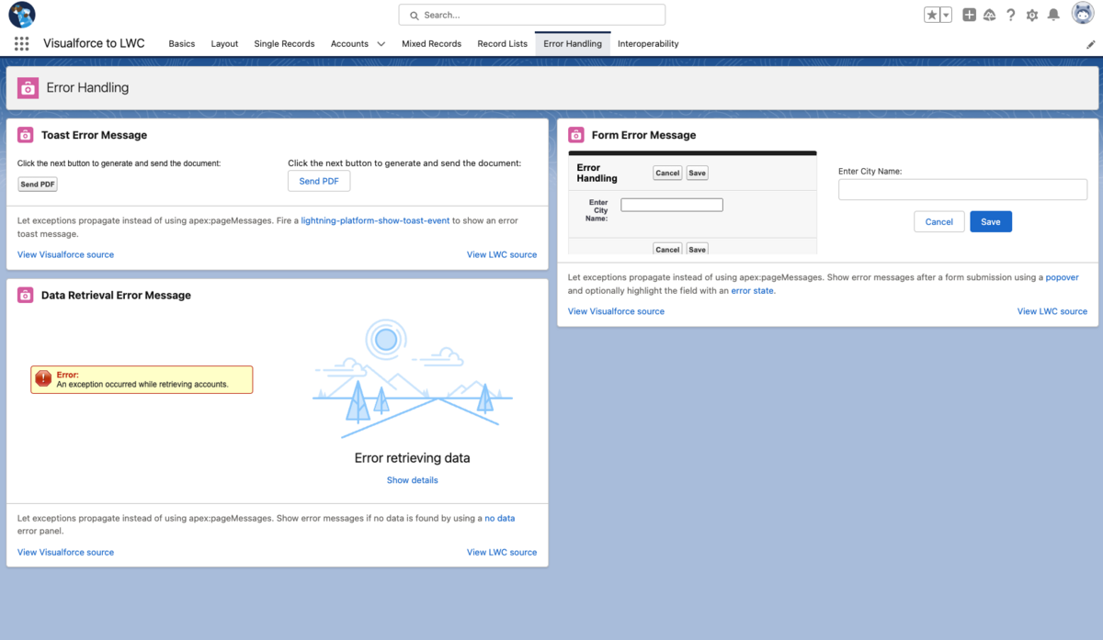The width and height of the screenshot is (1103, 640).
Task: Click the favorite star icon
Action: click(930, 15)
